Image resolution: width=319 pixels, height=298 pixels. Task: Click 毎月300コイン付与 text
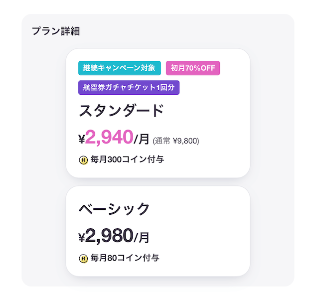127,159
